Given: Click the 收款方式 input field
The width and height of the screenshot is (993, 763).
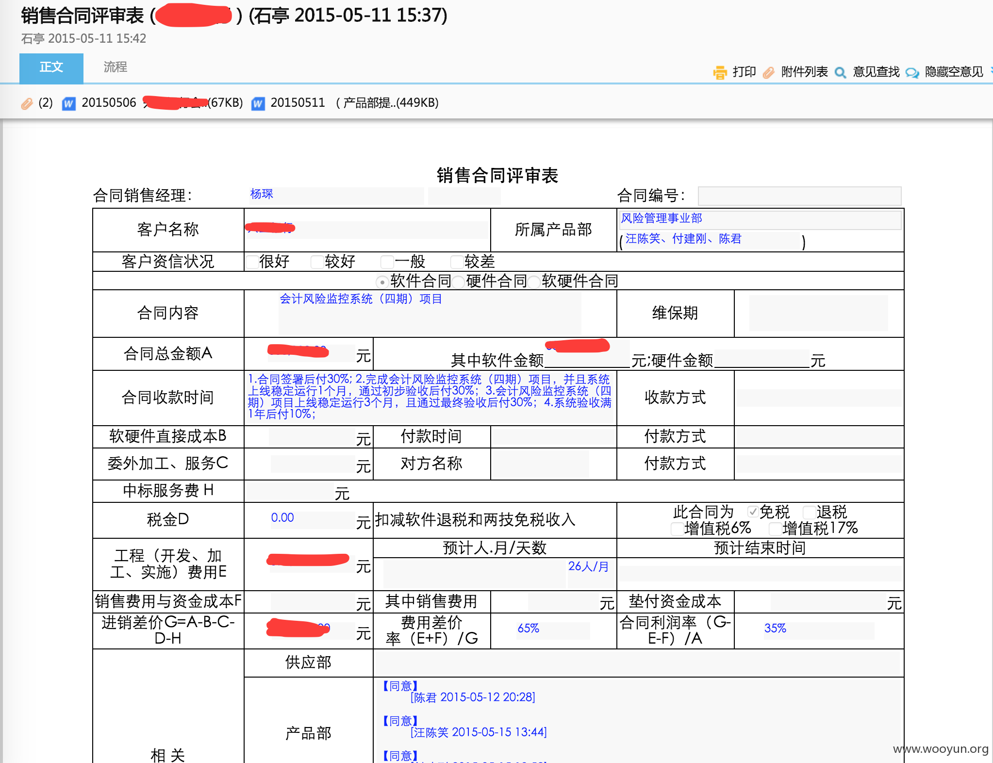Looking at the screenshot, I should 819,398.
